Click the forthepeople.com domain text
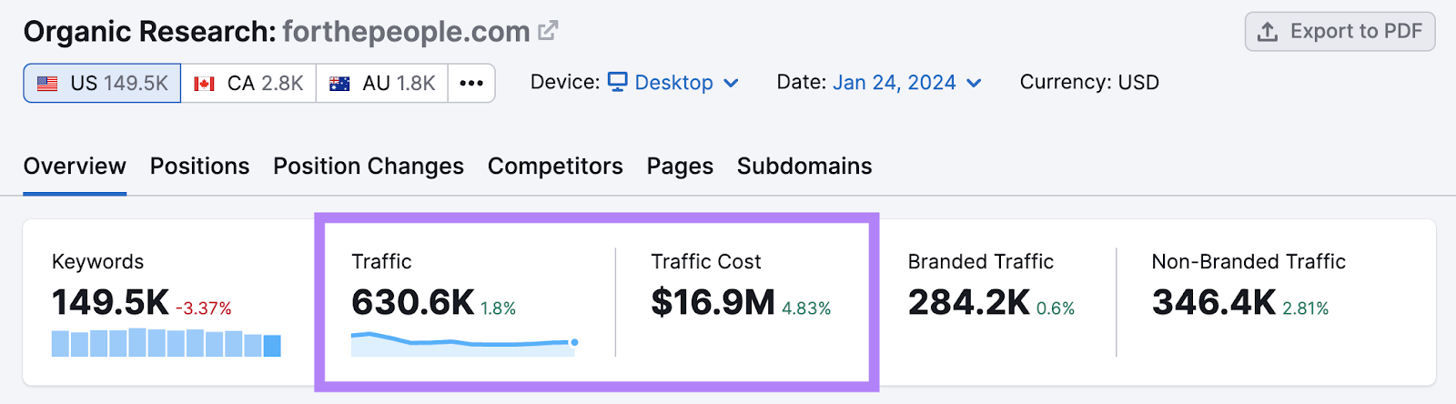 [406, 32]
